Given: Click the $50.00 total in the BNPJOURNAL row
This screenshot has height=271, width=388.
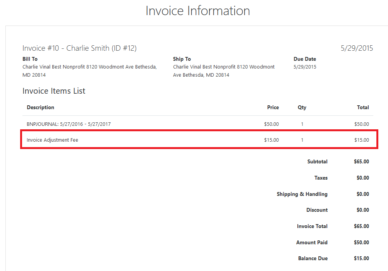Looking at the screenshot, I should (362, 124).
